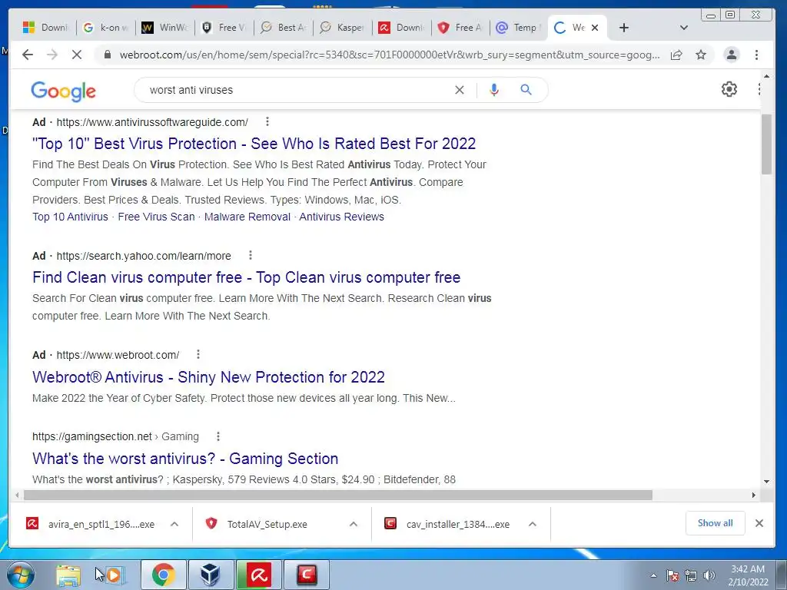Click the vertical scrollbar thumb
The height and width of the screenshot is (590, 787).
766,144
